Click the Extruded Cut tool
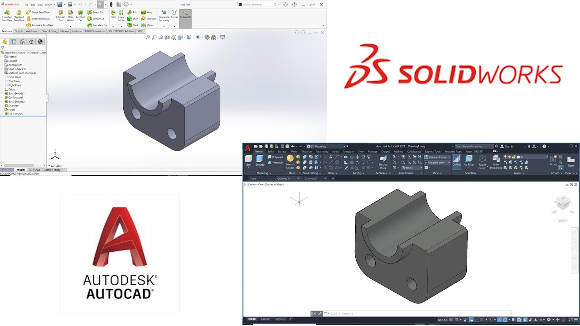Viewport: 580px width, 326px height. point(61,16)
